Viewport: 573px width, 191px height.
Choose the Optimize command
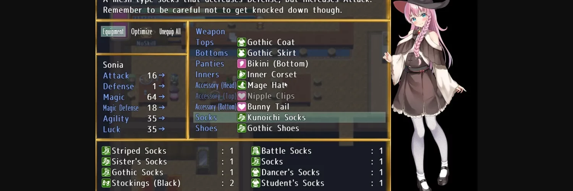[x=142, y=32]
